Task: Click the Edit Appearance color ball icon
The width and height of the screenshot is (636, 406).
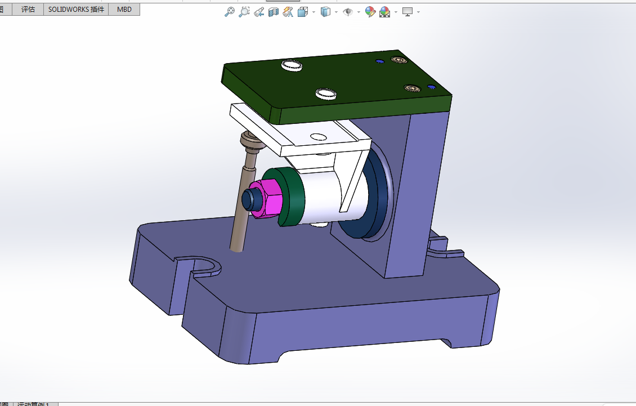Action: (370, 12)
